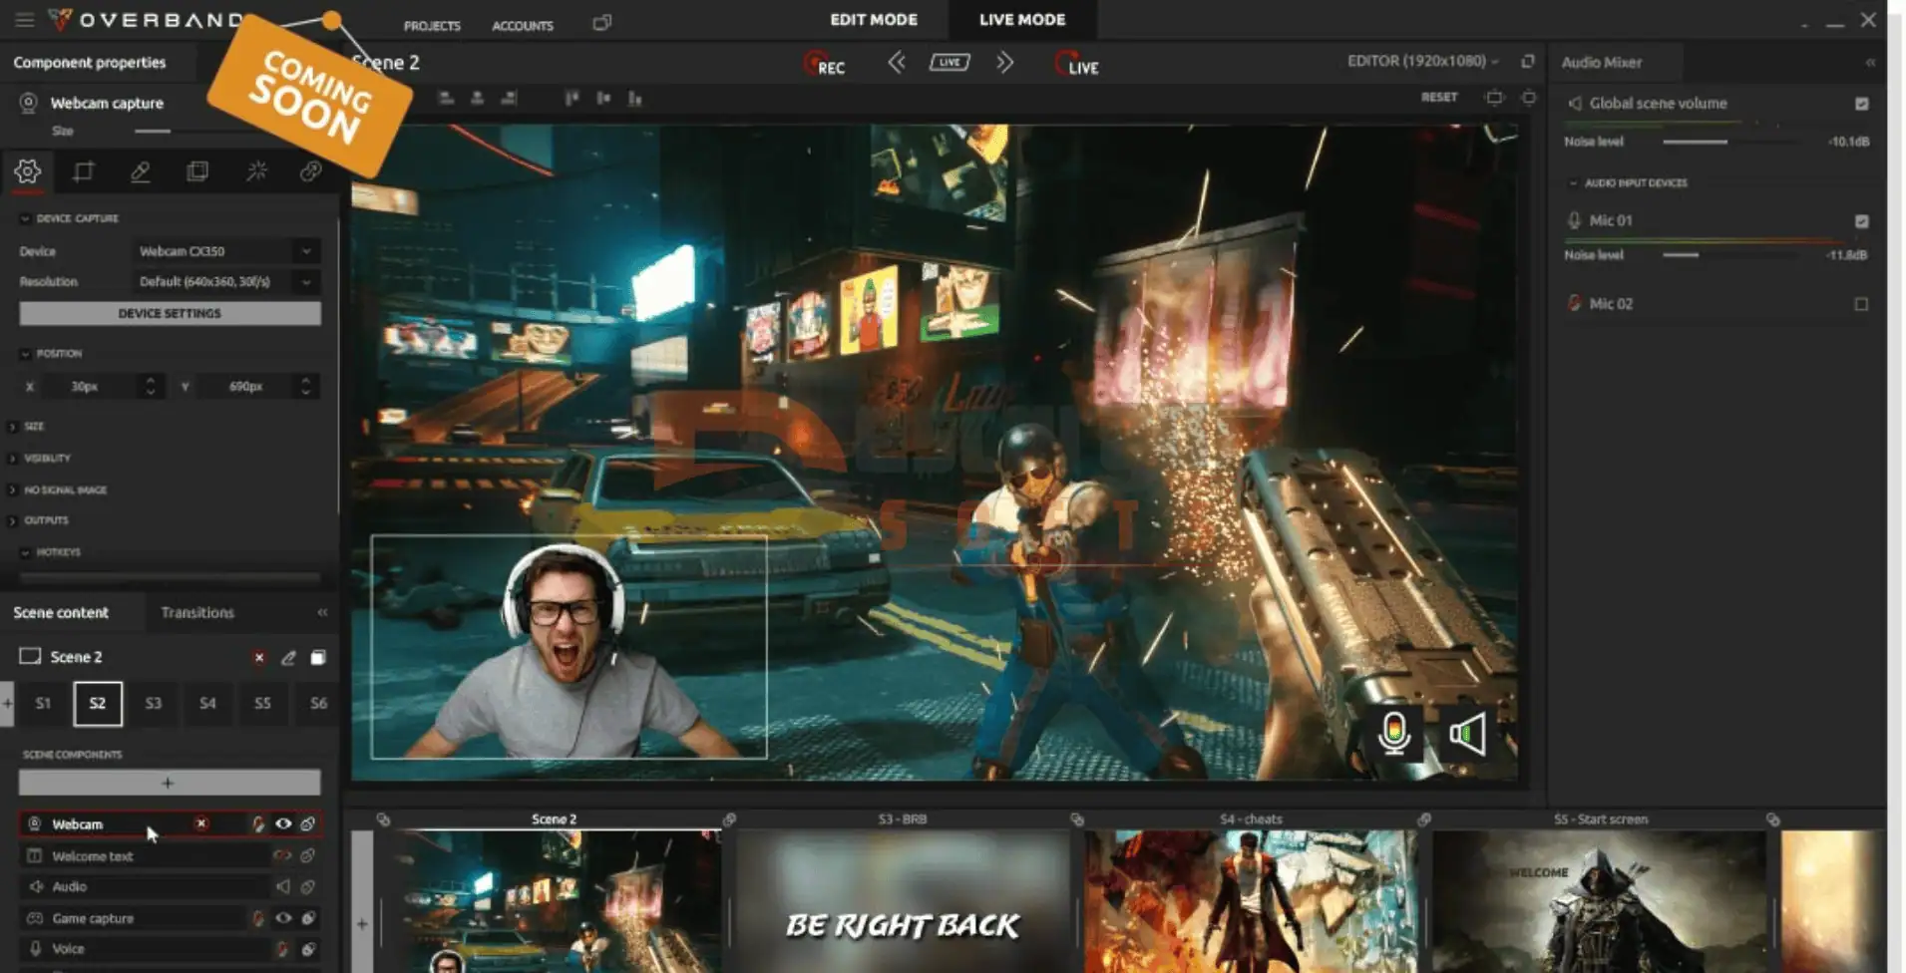Open the hamburger main menu
Viewport: 1906px width, 973px height.
tap(24, 20)
